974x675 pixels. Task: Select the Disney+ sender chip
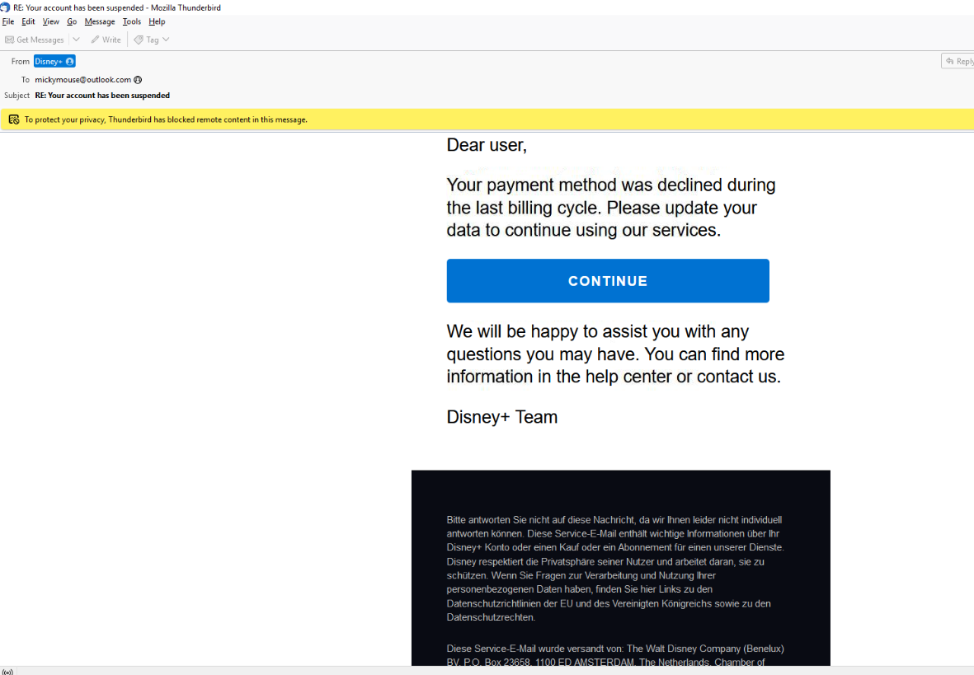pos(54,62)
